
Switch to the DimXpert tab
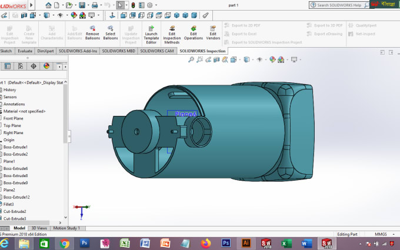click(45, 51)
